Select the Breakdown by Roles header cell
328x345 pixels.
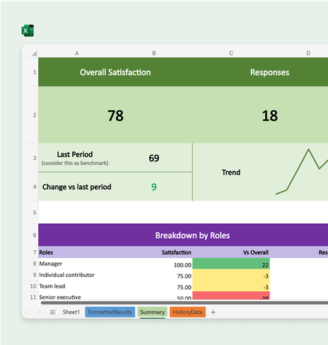[183, 235]
